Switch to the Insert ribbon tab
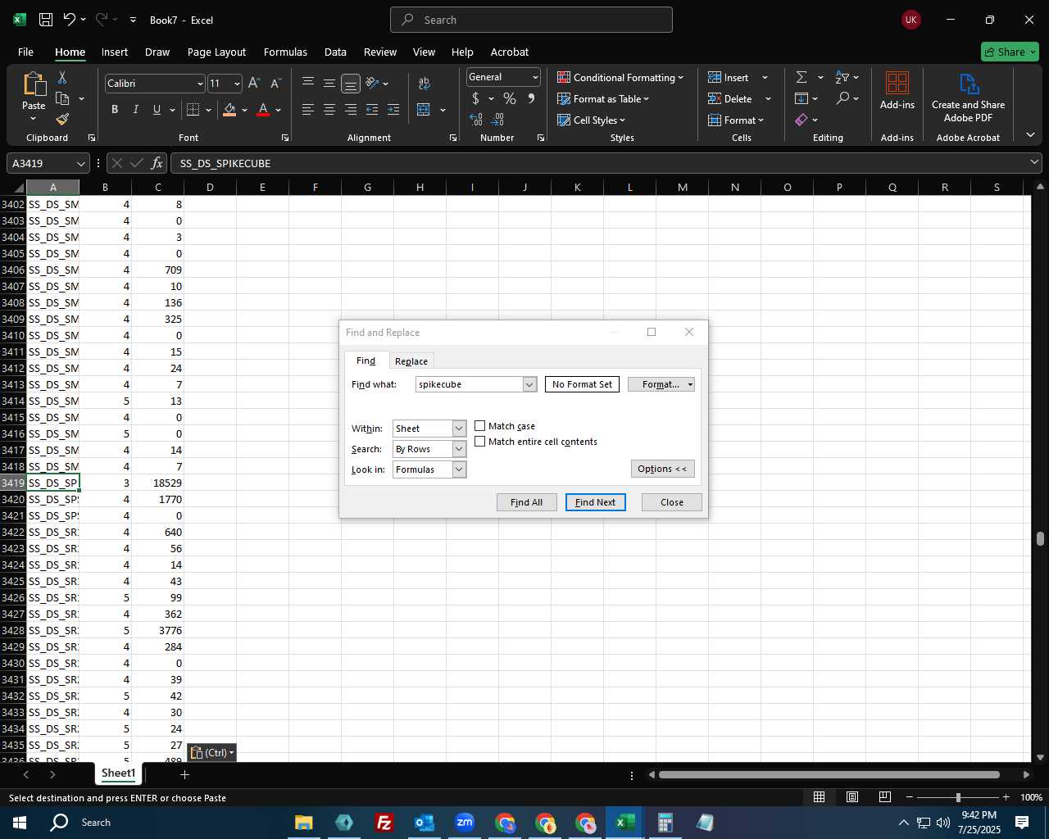The width and height of the screenshot is (1049, 839). tap(115, 52)
